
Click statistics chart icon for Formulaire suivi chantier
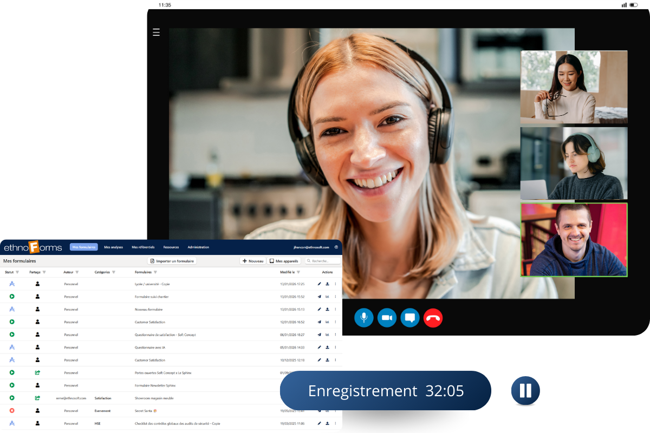coord(327,297)
